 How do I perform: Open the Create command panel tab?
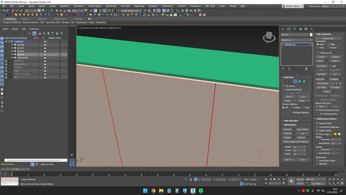pyautogui.click(x=283, y=29)
